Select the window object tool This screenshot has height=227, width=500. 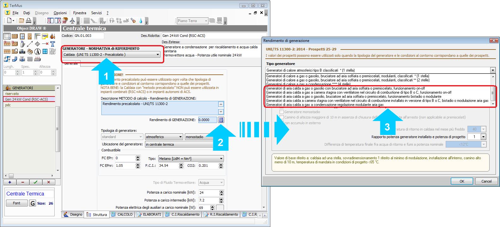coord(22,36)
